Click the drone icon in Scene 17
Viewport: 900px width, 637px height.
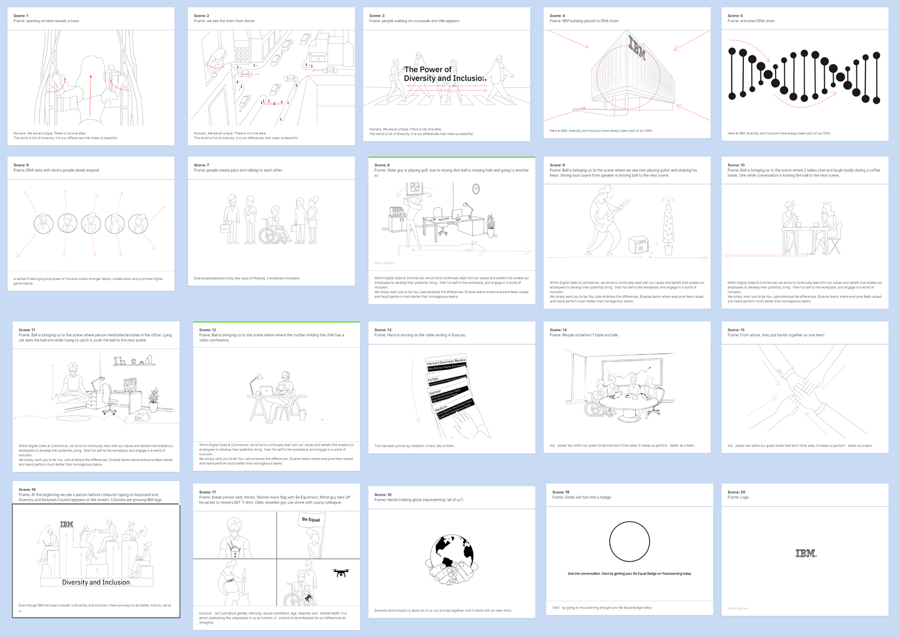coord(341,572)
